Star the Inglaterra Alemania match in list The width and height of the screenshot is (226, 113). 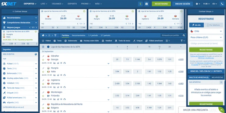click(43, 84)
